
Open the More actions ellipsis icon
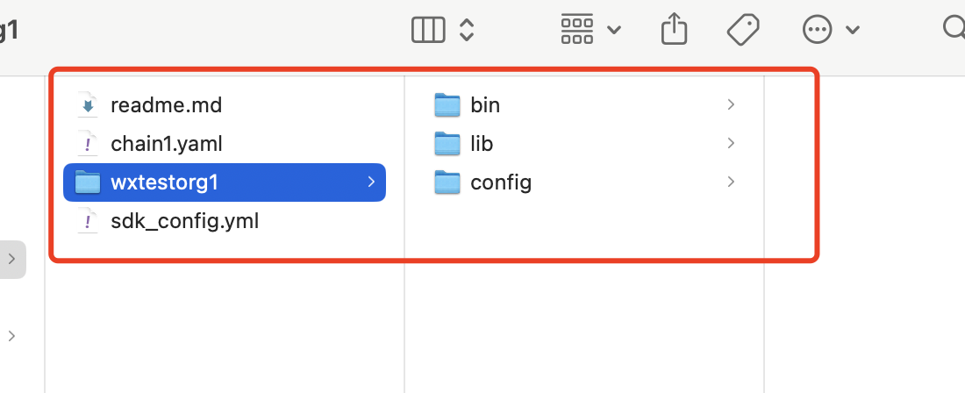click(818, 30)
